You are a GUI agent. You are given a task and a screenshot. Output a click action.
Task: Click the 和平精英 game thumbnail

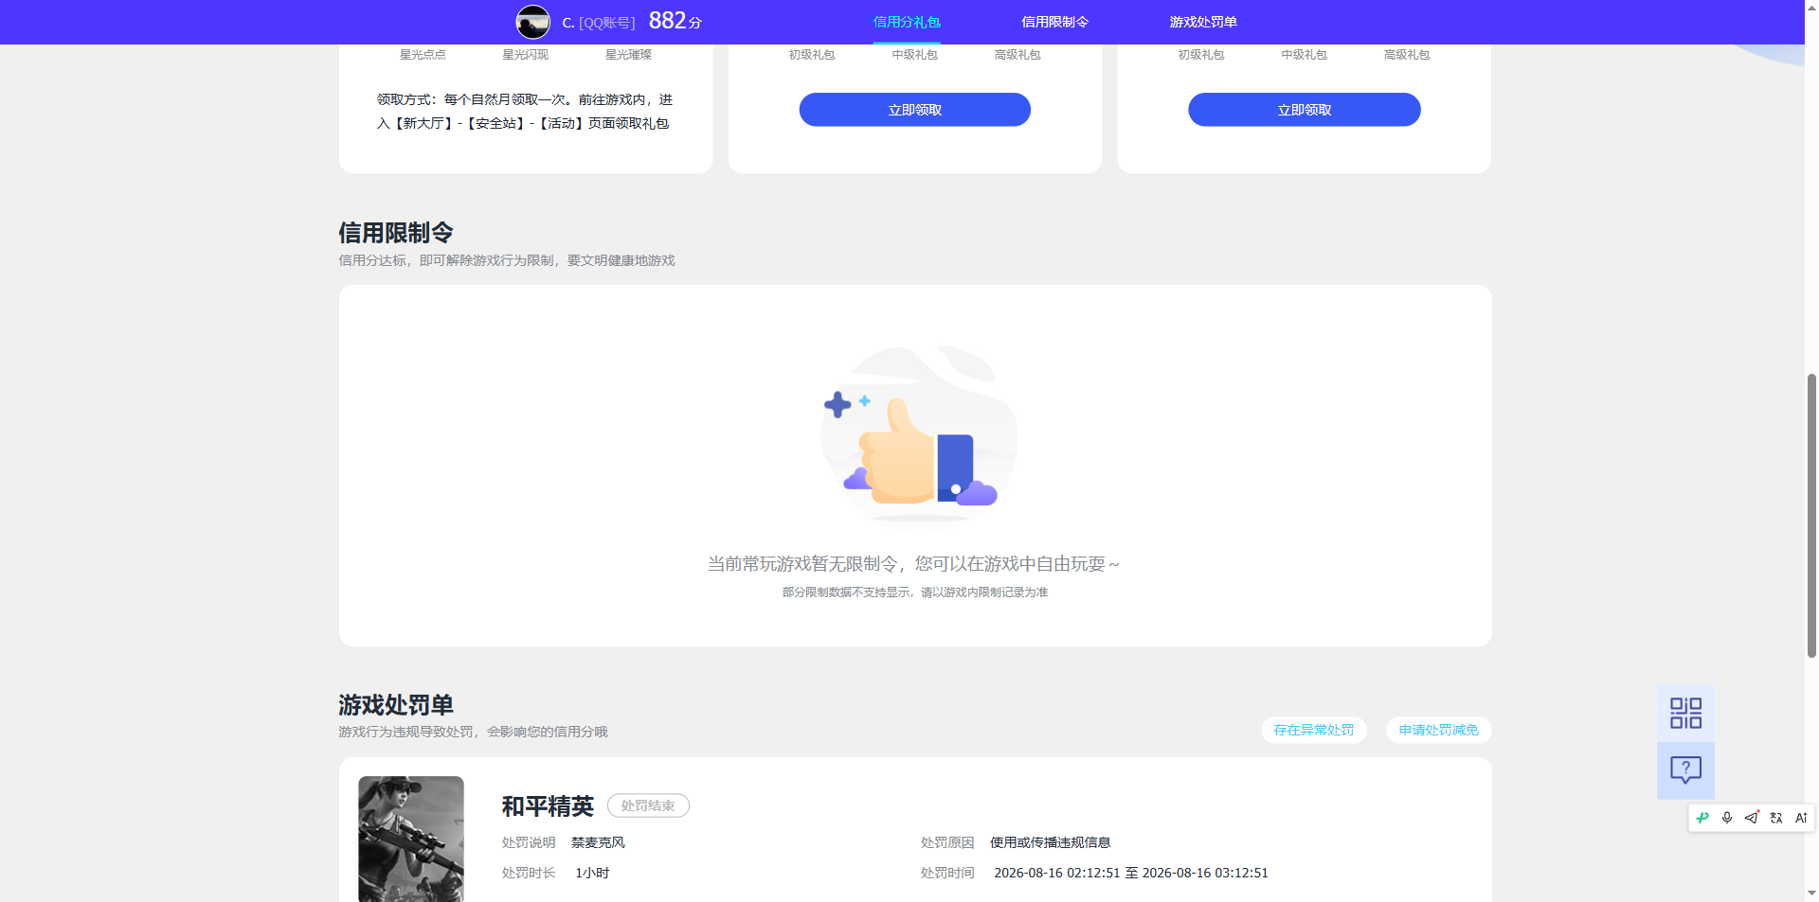[411, 839]
